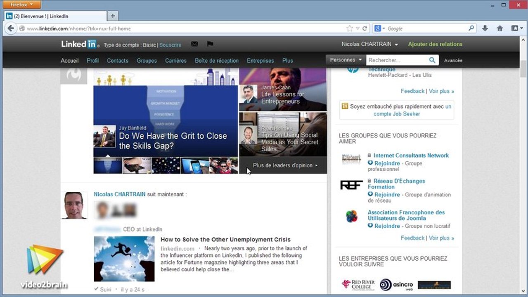The image size is (528, 297).
Task: Open the messages envelope icon
Action: [x=194, y=44]
